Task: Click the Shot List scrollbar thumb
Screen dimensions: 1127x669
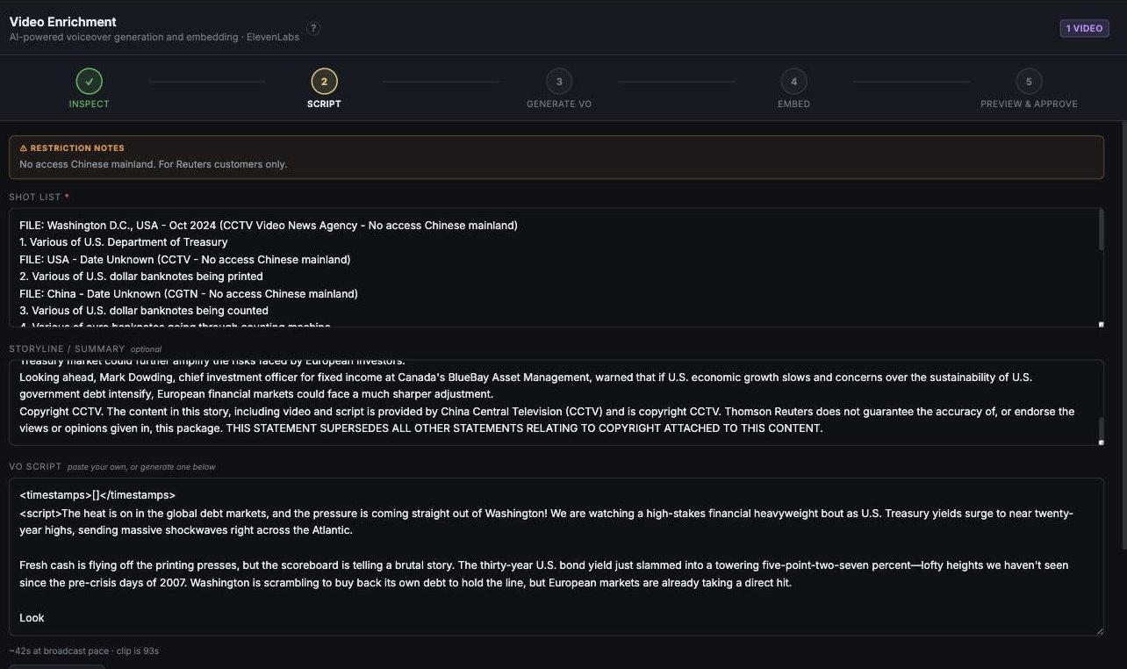Action: coord(1101,230)
